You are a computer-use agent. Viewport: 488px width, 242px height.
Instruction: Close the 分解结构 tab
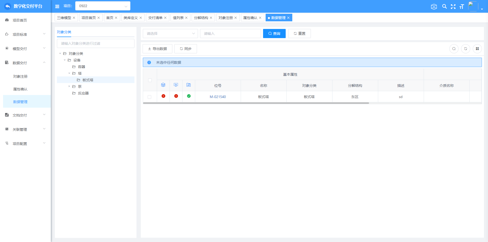[x=211, y=18]
